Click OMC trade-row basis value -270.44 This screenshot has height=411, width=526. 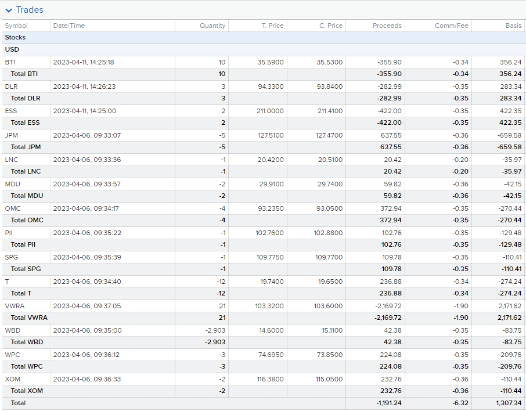[510, 208]
